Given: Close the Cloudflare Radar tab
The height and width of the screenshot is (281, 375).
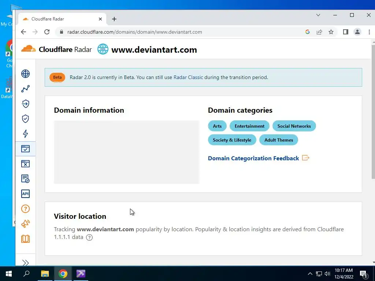Looking at the screenshot, I should click(100, 19).
